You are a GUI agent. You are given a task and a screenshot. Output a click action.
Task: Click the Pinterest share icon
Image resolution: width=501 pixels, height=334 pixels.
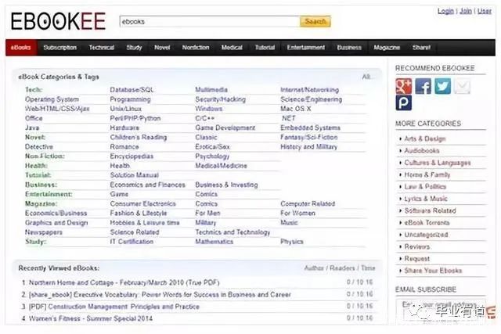click(x=404, y=102)
